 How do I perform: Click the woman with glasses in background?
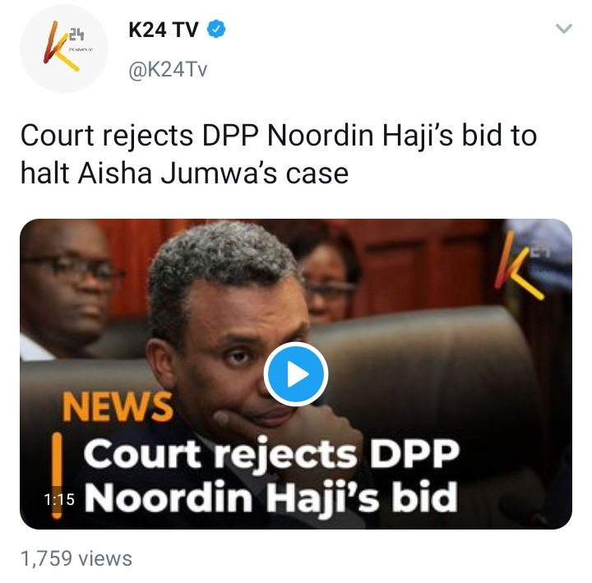pyautogui.click(x=328, y=275)
